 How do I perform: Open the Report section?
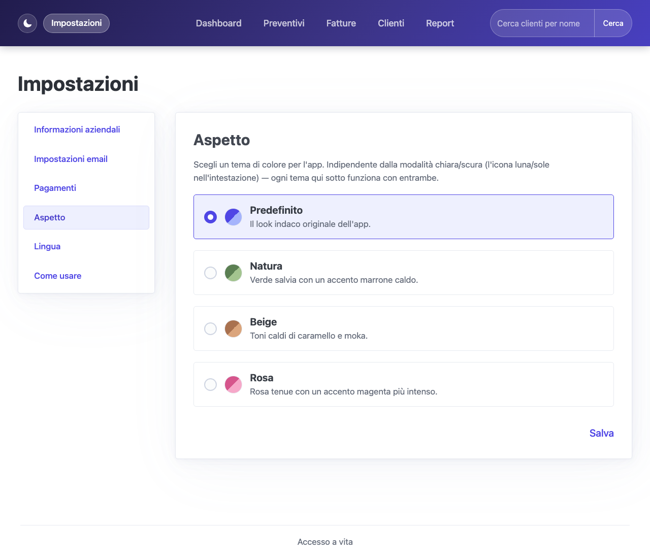(x=440, y=23)
